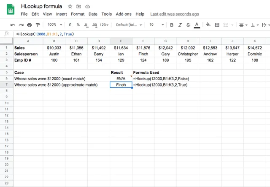Viewport: 270px width, 187px height.
Task: Open the fill color picker
Action: click(x=208, y=24)
